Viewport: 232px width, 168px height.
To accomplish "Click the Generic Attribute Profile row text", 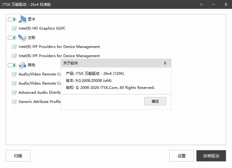I will coord(40,102).
